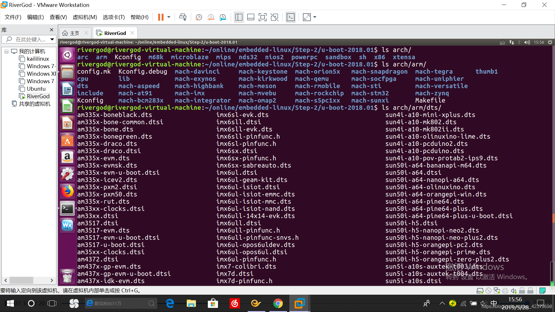The image size is (555, 312).
Task: Toggle the library sidebar view
Action: click(x=239, y=17)
